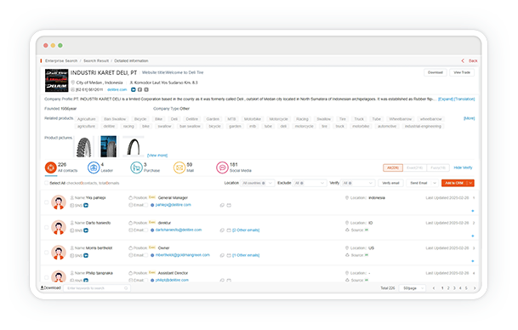Image resolution: width=518 pixels, height=330 pixels.
Task: Click the Back arrow icon
Action: (463, 60)
